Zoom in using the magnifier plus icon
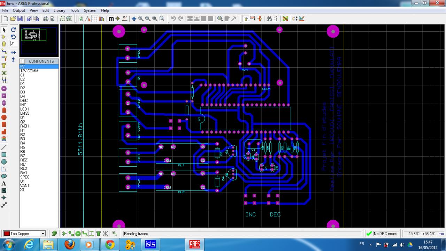The height and width of the screenshot is (251, 446). tap(141, 18)
